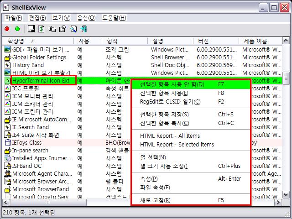The width and height of the screenshot is (292, 219).
Task: Open the 옵션(O) menu
Action: coord(86,18)
